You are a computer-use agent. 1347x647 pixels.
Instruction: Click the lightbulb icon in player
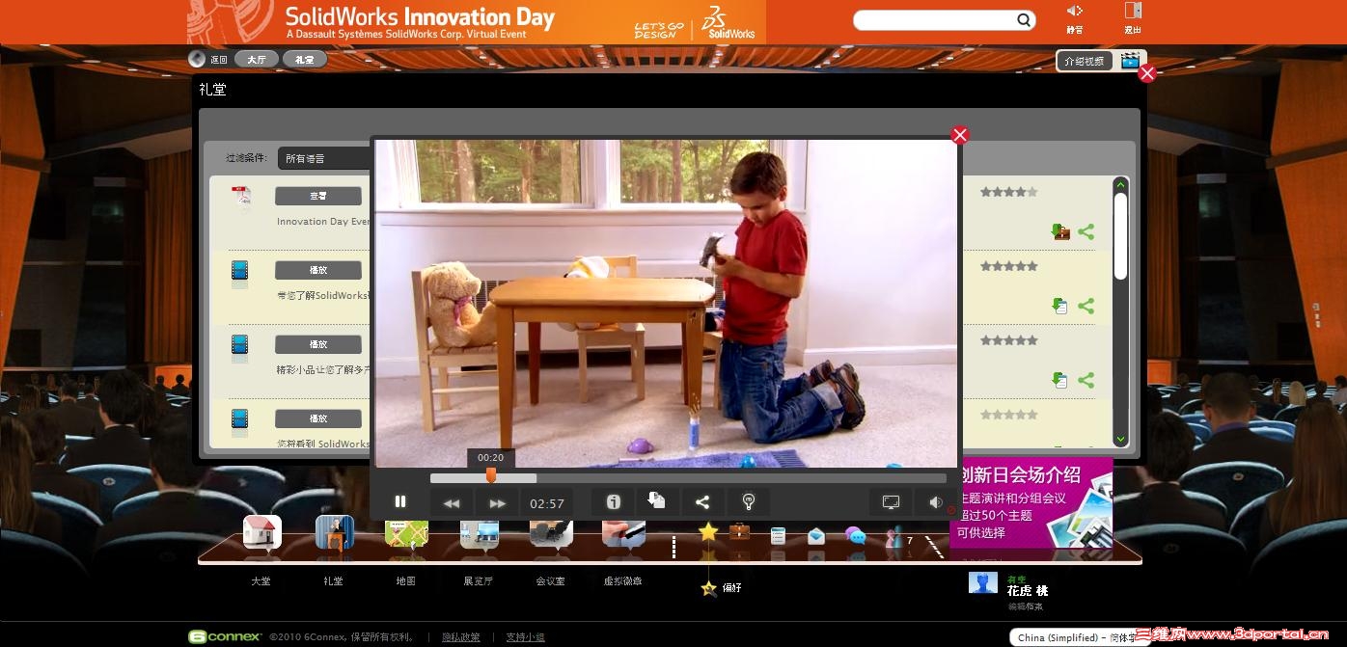pos(748,501)
